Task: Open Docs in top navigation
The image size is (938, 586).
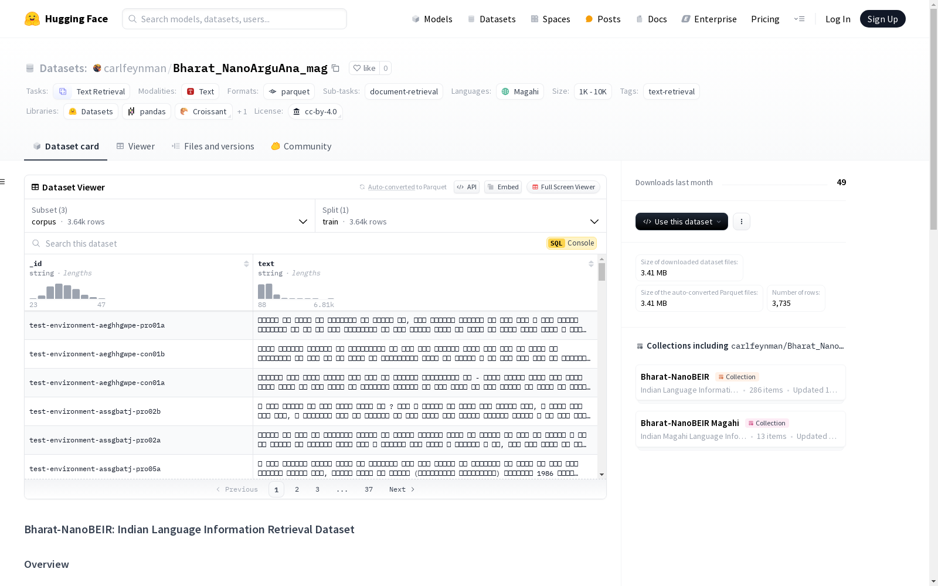Action: pyautogui.click(x=651, y=19)
